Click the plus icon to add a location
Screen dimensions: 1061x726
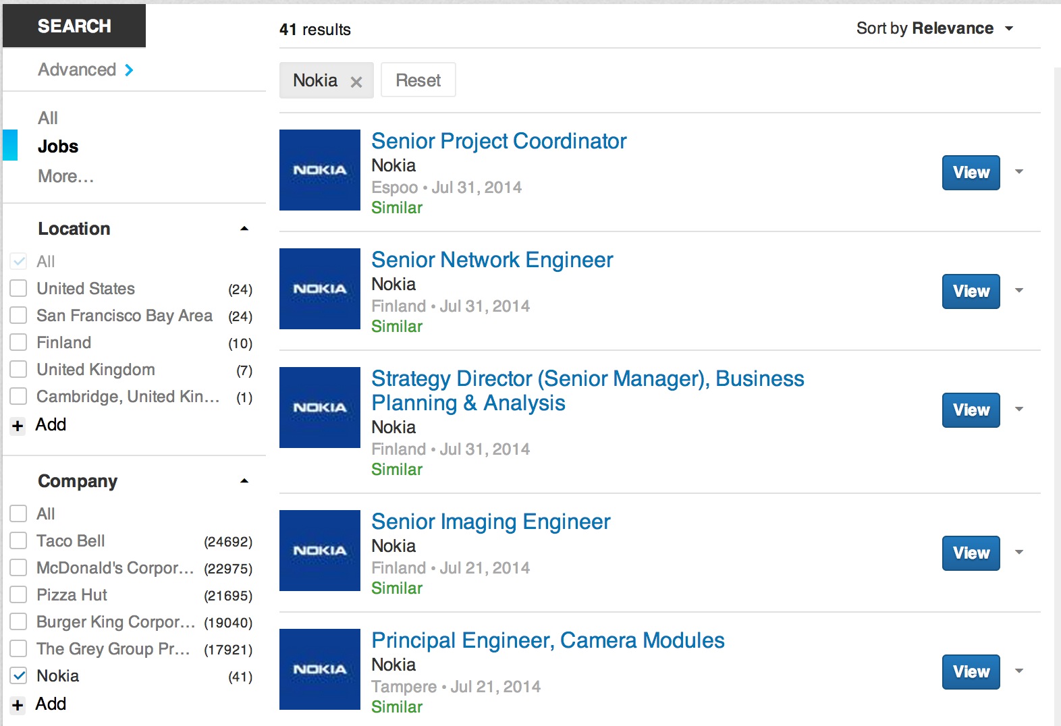[18, 426]
